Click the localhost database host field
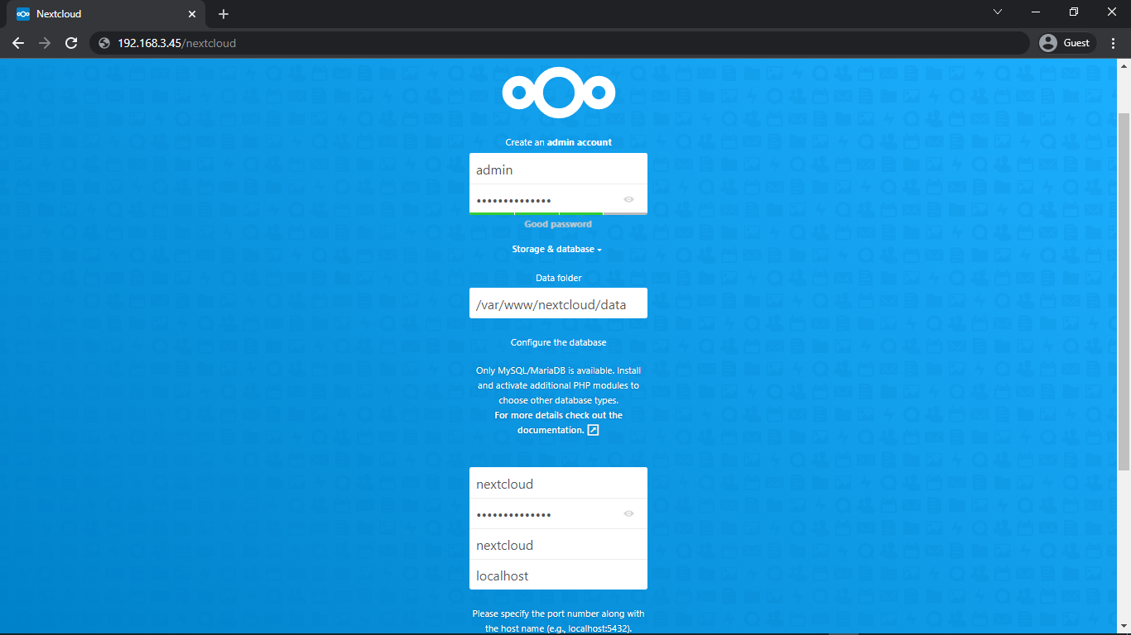The height and width of the screenshot is (635, 1131). (558, 575)
